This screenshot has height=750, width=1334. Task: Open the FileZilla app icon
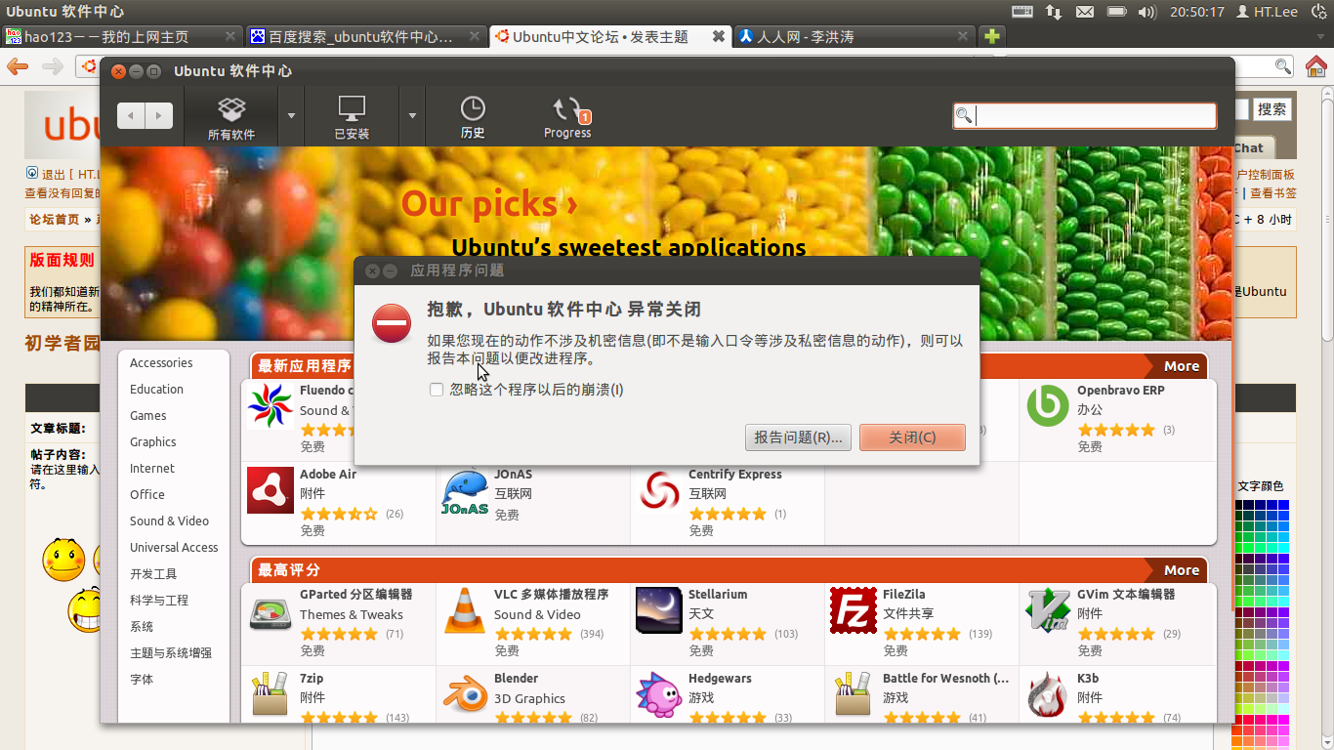pos(854,610)
